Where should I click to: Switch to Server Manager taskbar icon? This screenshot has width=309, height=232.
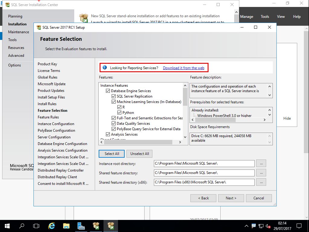(x=81, y=226)
